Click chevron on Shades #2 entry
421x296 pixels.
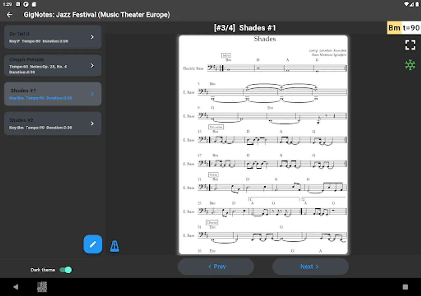pos(92,123)
